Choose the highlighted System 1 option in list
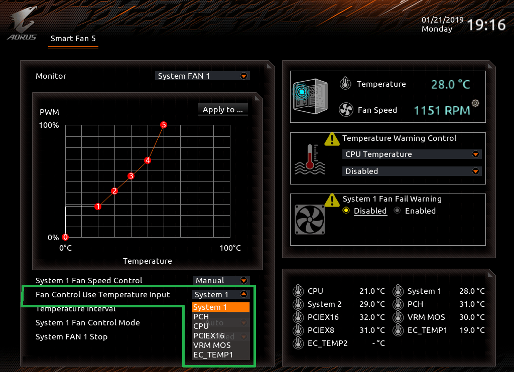The image size is (514, 372). point(221,307)
